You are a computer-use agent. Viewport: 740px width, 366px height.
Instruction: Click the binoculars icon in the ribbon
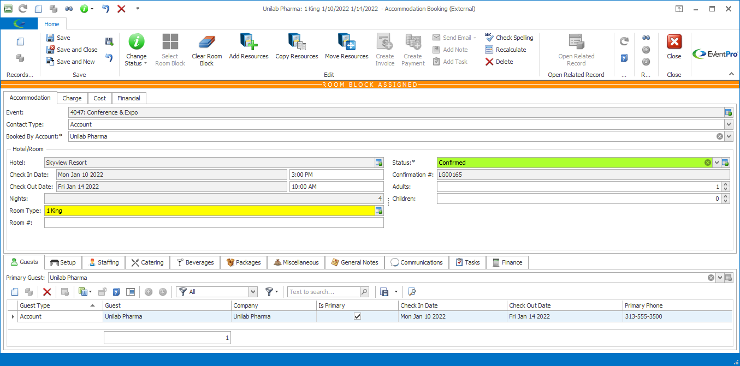[x=646, y=38]
